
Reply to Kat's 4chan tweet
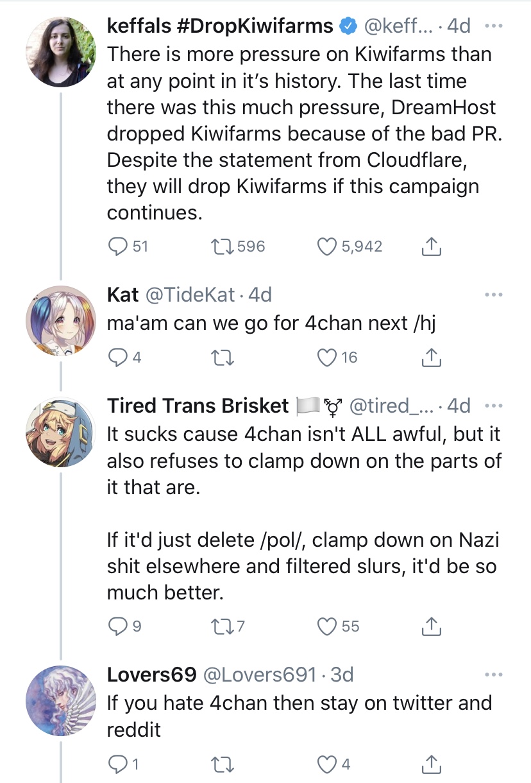click(x=117, y=357)
